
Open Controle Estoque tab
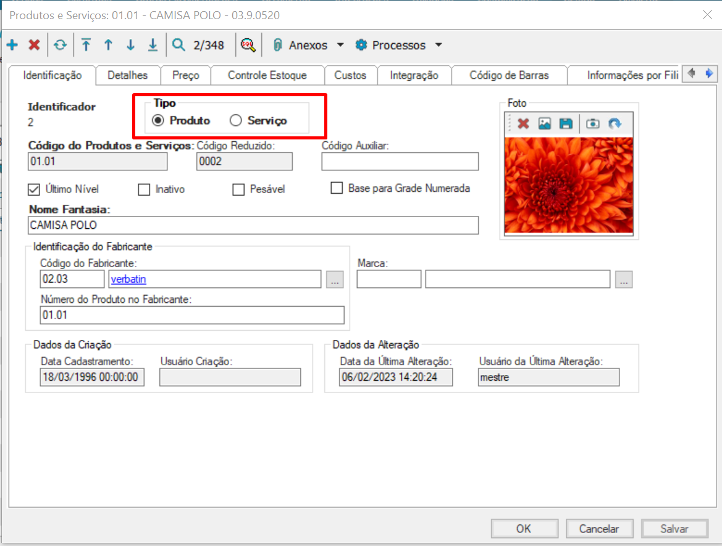click(267, 75)
